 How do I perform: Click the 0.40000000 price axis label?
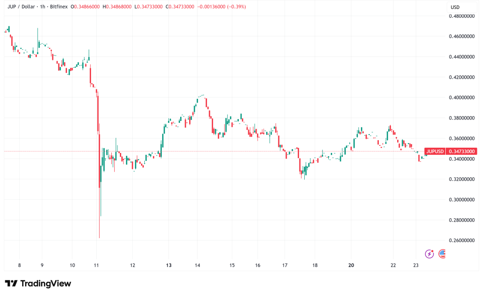point(460,98)
